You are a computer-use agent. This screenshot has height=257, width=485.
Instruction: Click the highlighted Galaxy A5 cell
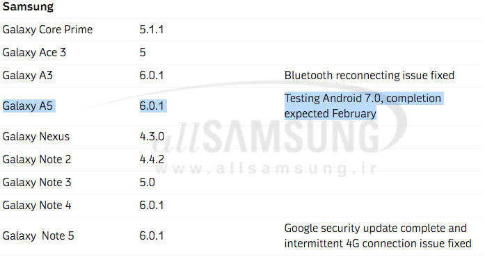click(x=29, y=106)
